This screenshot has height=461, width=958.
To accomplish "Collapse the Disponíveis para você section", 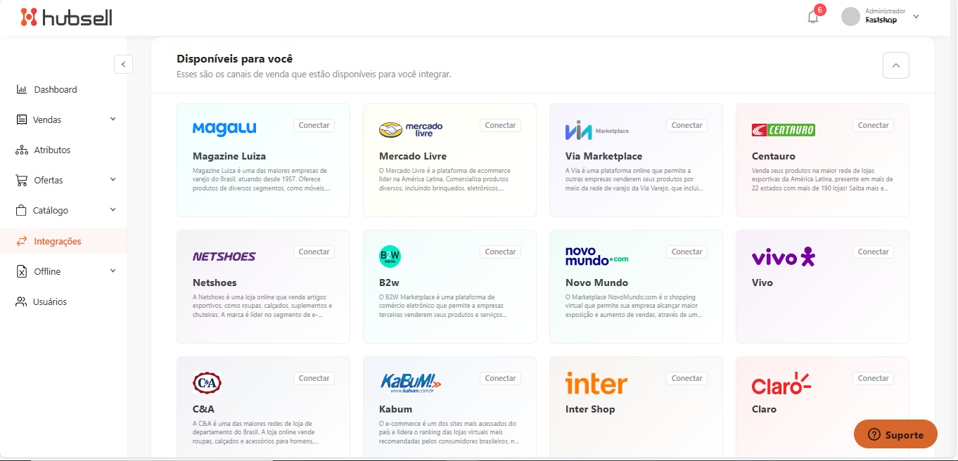I will pyautogui.click(x=895, y=65).
